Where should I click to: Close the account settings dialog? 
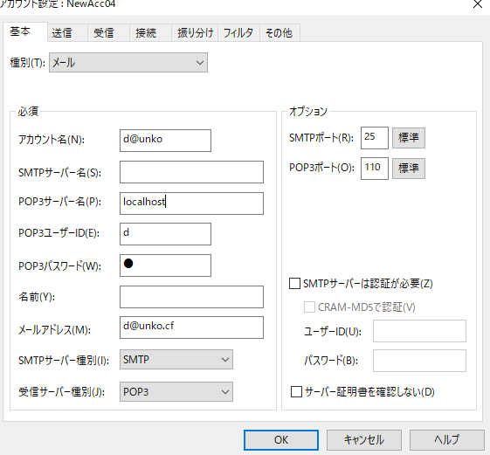coord(478,3)
